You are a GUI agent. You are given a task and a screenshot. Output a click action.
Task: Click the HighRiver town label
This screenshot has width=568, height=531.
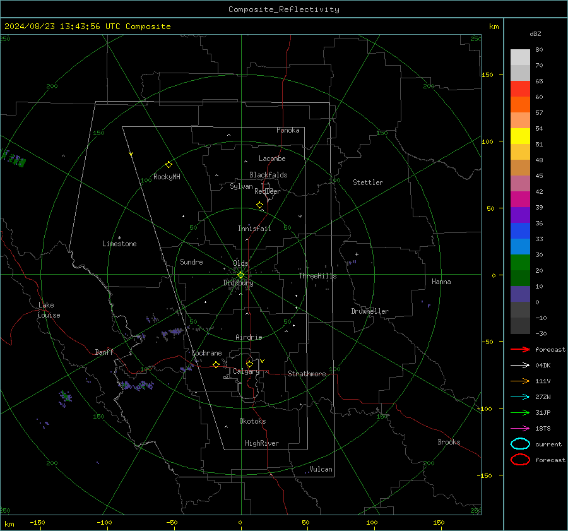[262, 443]
